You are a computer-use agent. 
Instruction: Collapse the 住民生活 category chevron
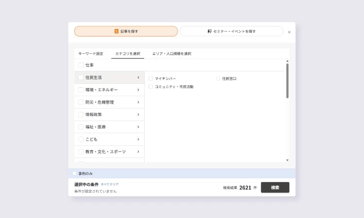[138, 78]
